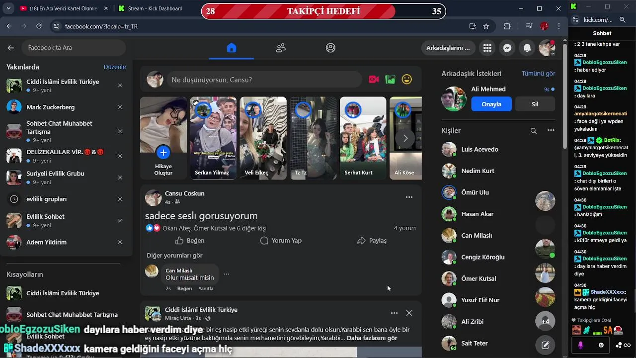Click the browser back arrow
This screenshot has width=636, height=358.
pos(9,26)
